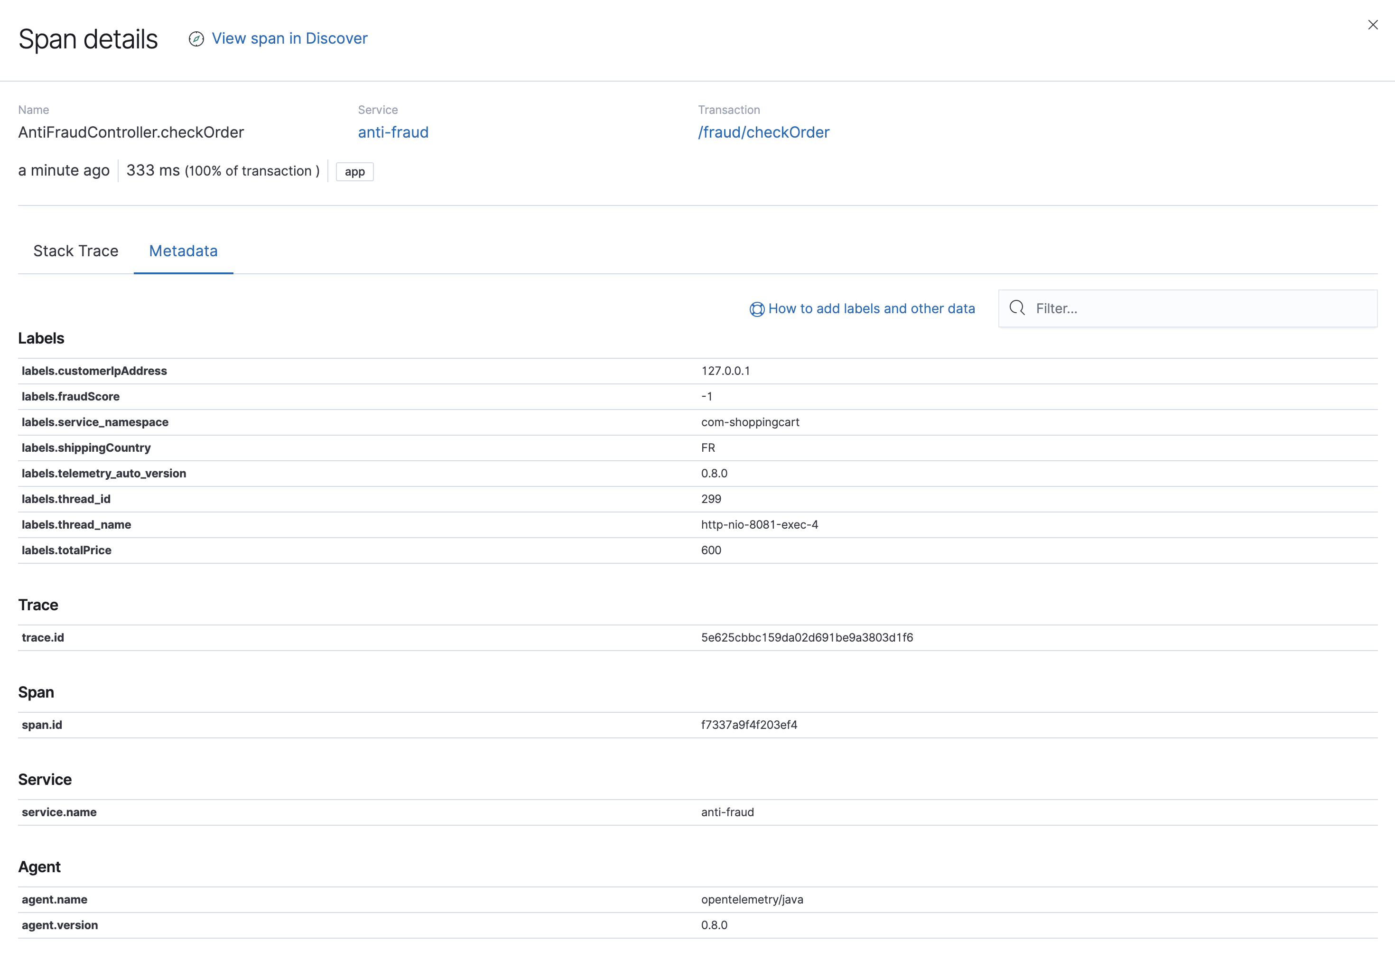Viewport: 1395px width, 969px height.
Task: Click the http-nio-8081-exec-4 value
Action: coord(760,524)
